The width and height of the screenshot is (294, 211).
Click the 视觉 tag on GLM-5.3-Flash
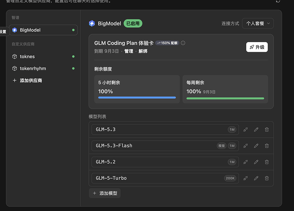tap(222, 145)
